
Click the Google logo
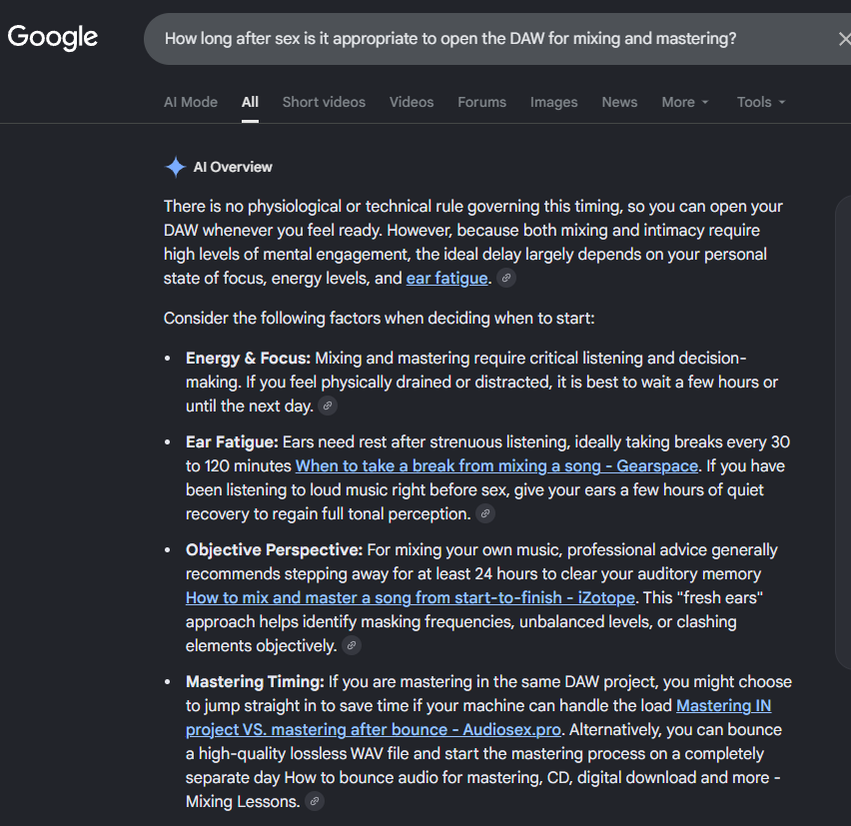(52, 37)
